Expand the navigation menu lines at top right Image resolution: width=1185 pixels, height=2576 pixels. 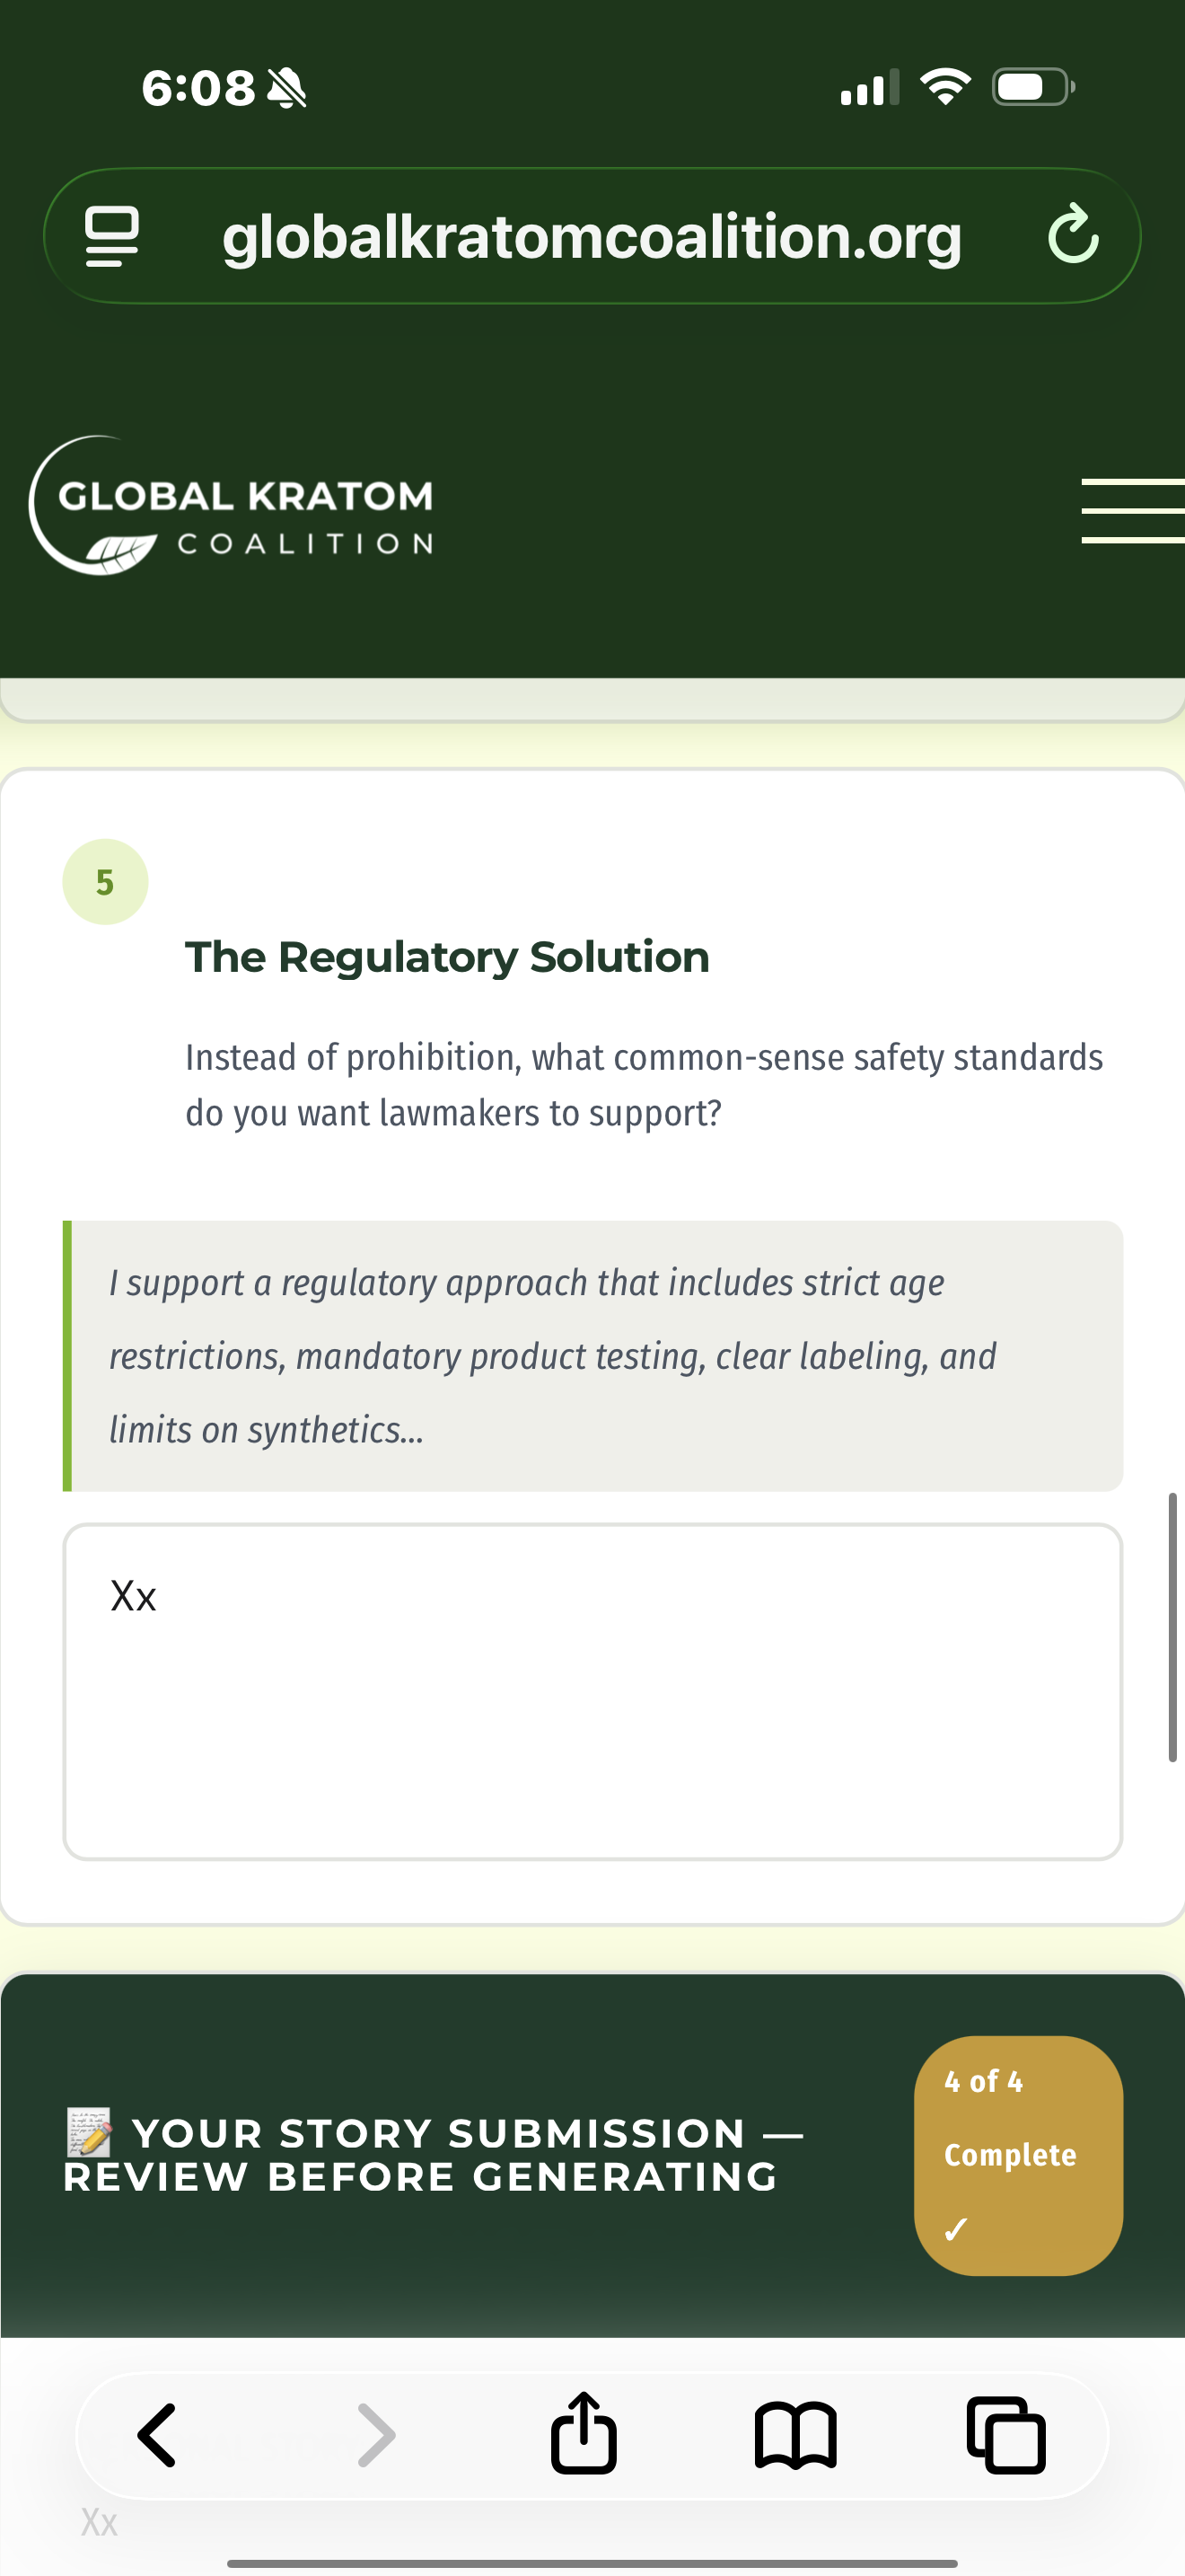tap(1132, 512)
